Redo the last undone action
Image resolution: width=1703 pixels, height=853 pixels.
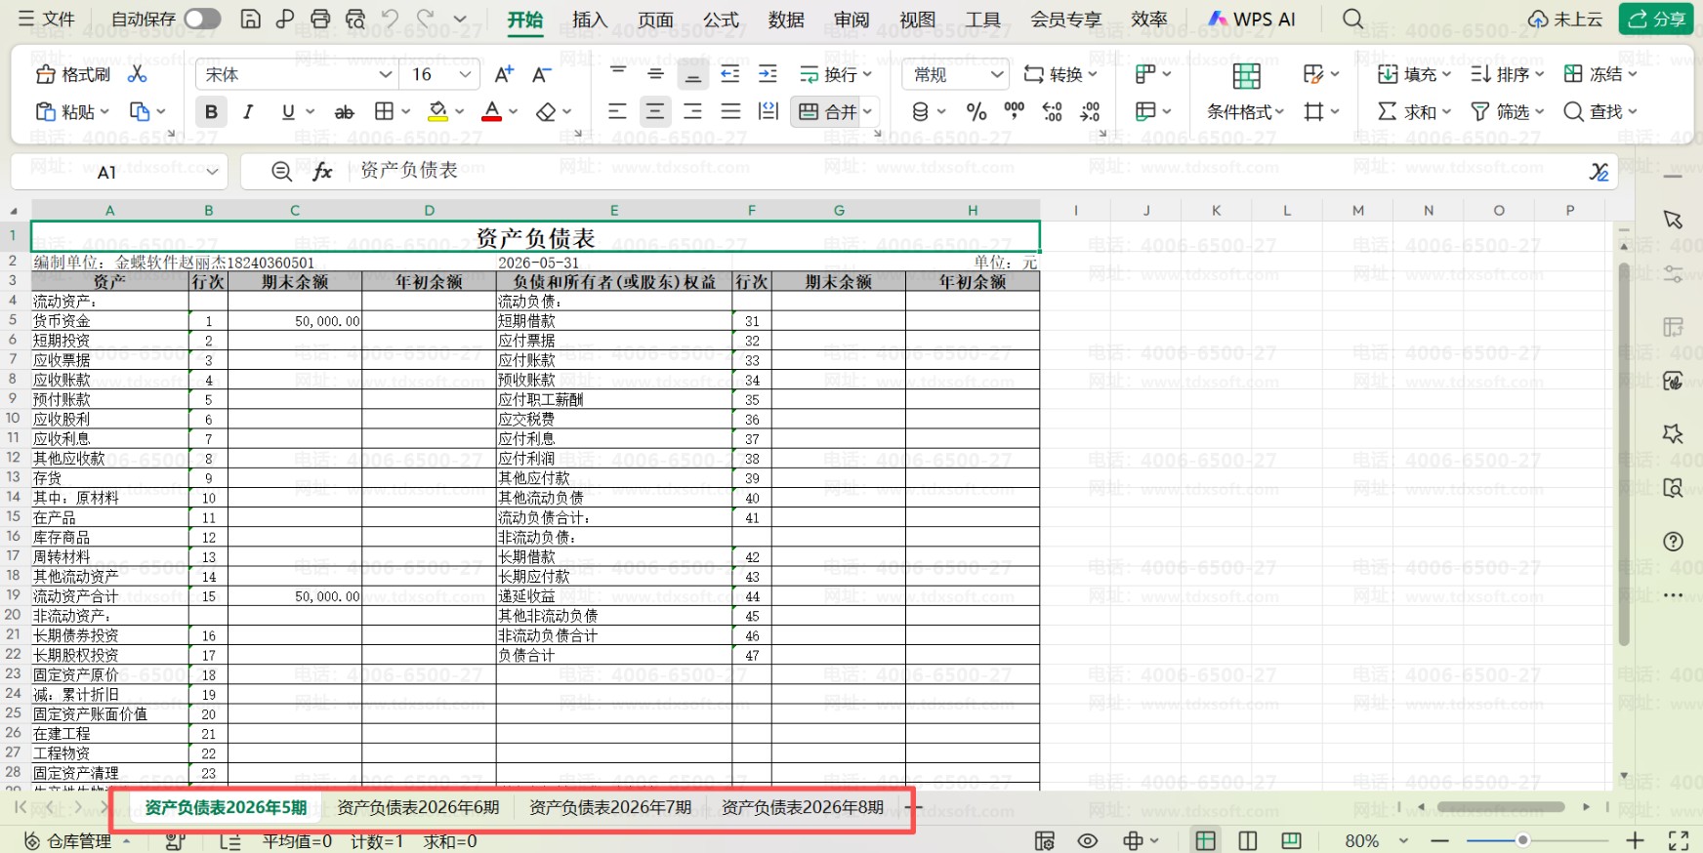click(x=425, y=19)
